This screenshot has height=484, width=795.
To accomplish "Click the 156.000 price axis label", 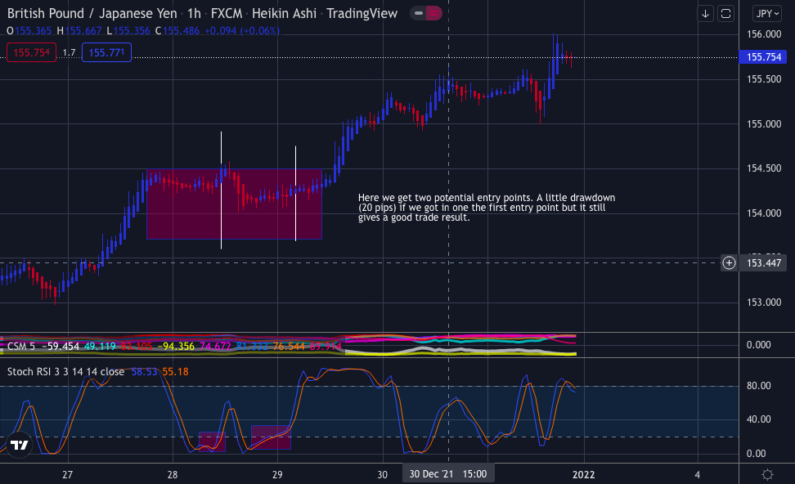I will click(x=764, y=34).
